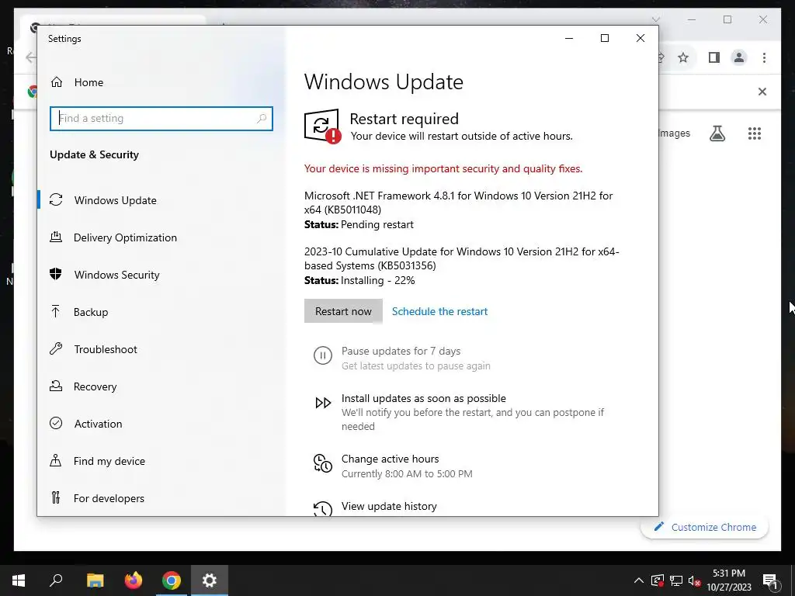Screen dimensions: 795x596
Task: Open Chrome's side panel icon
Action: (x=714, y=57)
